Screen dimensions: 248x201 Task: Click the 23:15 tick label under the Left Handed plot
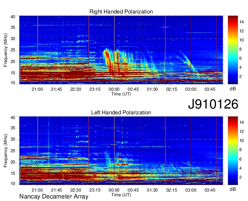95,190
